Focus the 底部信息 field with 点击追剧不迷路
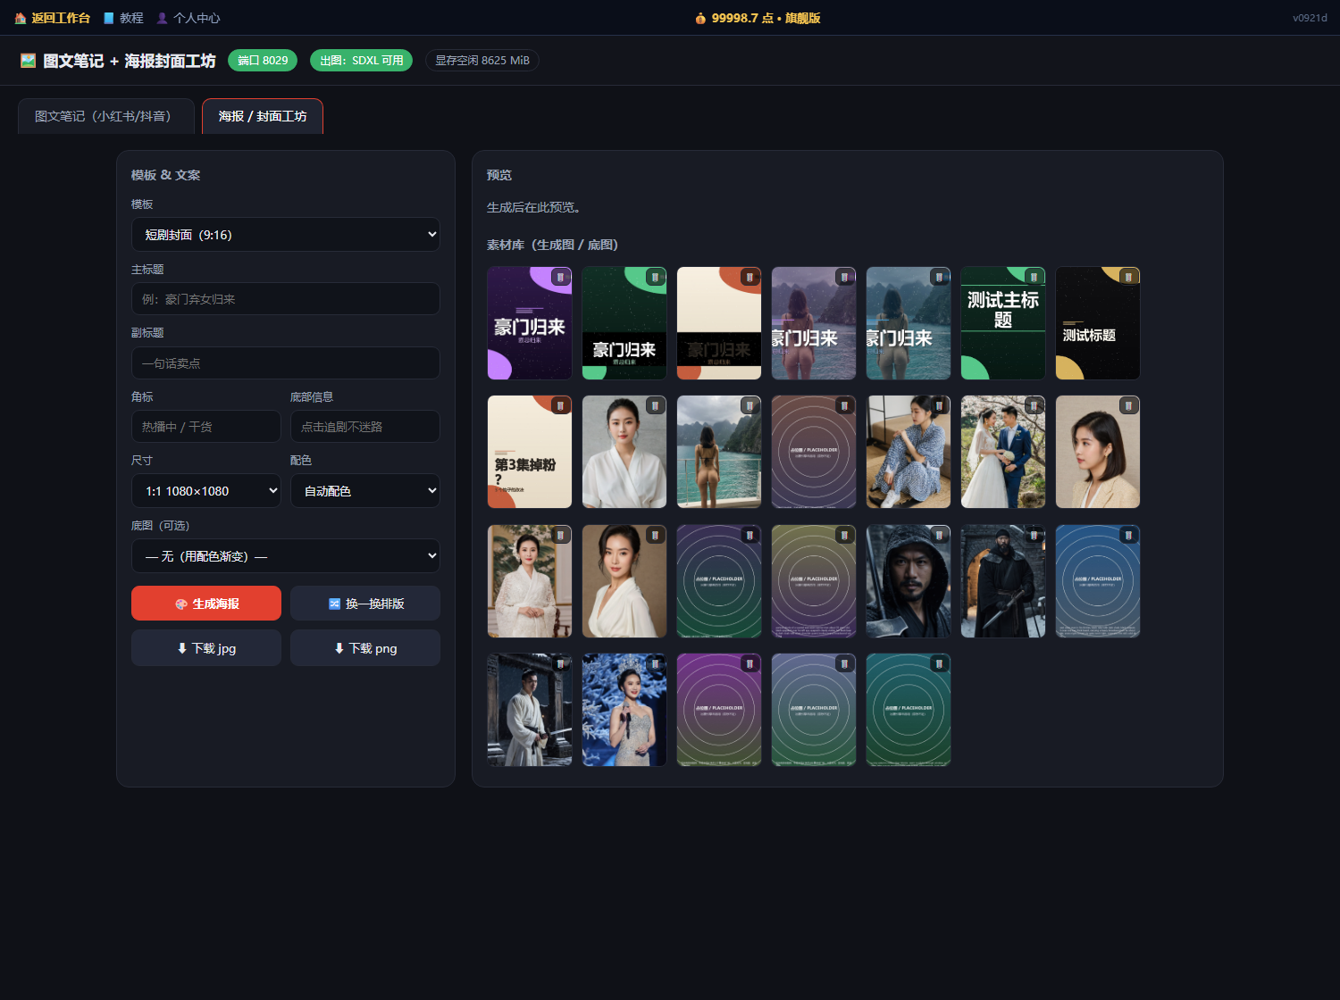The image size is (1340, 1000). [x=365, y=427]
